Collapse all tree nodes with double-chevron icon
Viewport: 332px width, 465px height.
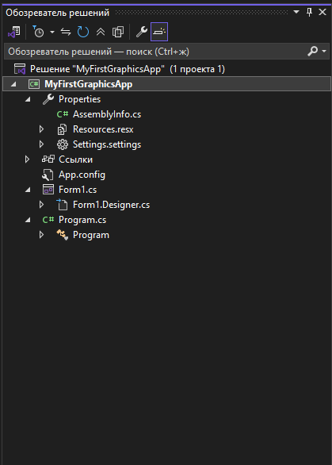[101, 32]
